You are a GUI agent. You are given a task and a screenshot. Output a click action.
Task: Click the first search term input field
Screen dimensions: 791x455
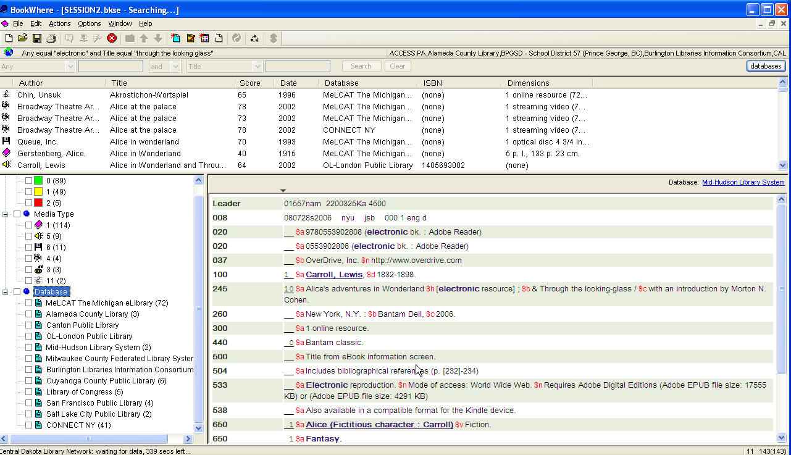pos(111,66)
